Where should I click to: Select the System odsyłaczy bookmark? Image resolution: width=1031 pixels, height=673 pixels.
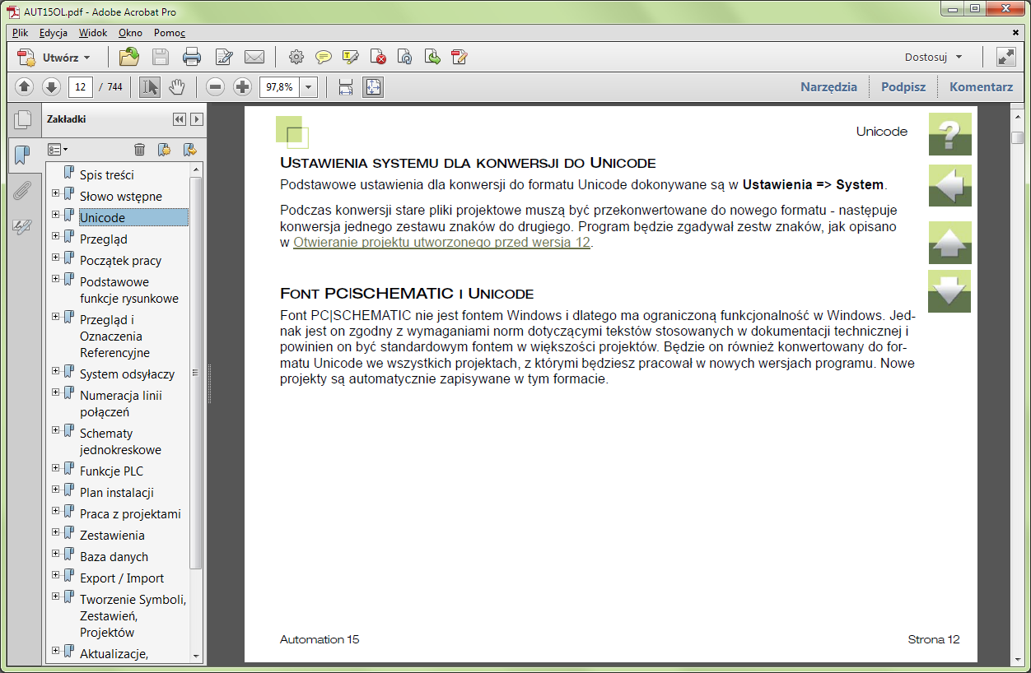coord(128,374)
